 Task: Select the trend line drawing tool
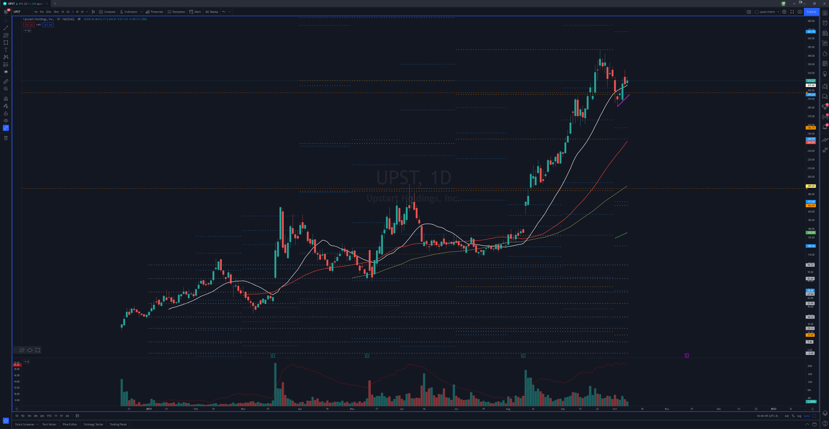pyautogui.click(x=6, y=28)
